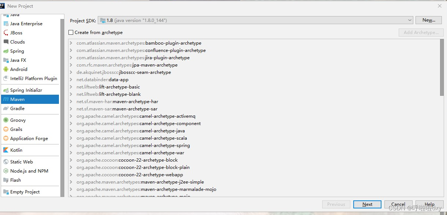
Task: Expand lift-archetype-blank node
Action: point(71,94)
